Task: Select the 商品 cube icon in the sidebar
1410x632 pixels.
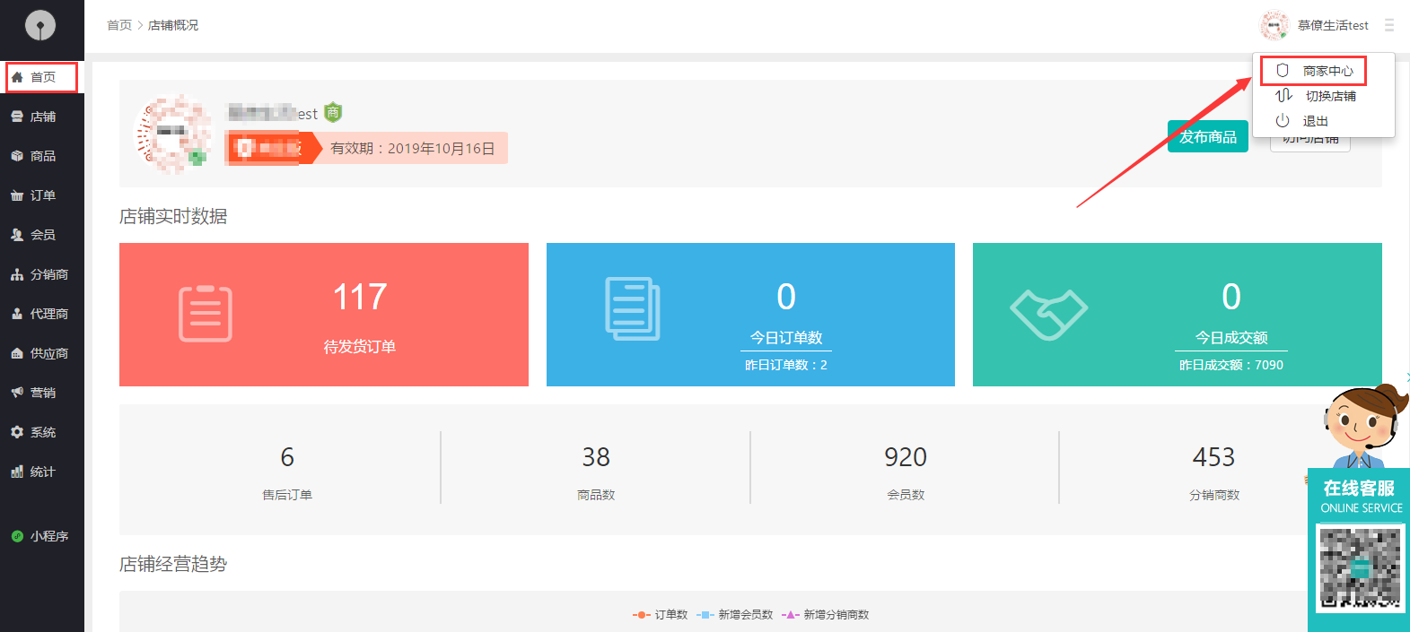Action: click(x=17, y=156)
